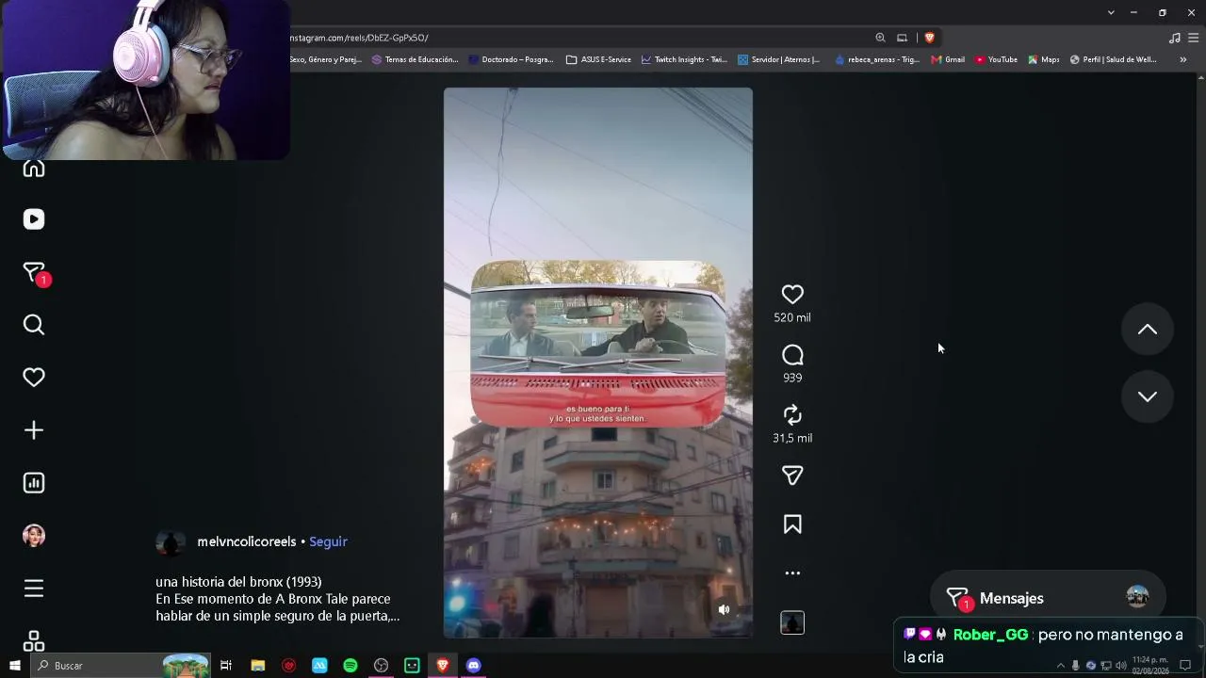Open your profile from sidebar avatar
This screenshot has height=678, width=1206.
tap(34, 536)
